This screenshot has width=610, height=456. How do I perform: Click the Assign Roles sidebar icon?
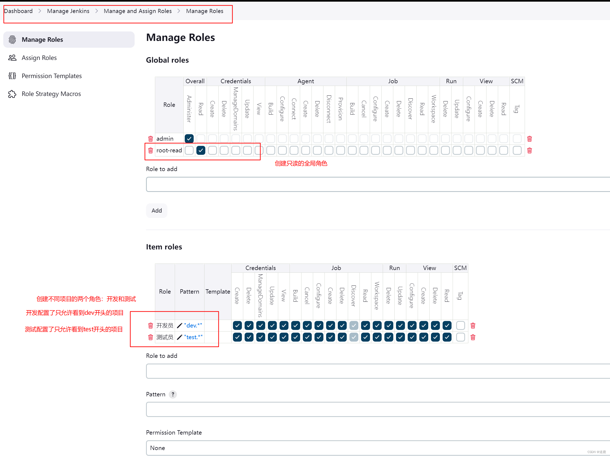click(x=12, y=57)
